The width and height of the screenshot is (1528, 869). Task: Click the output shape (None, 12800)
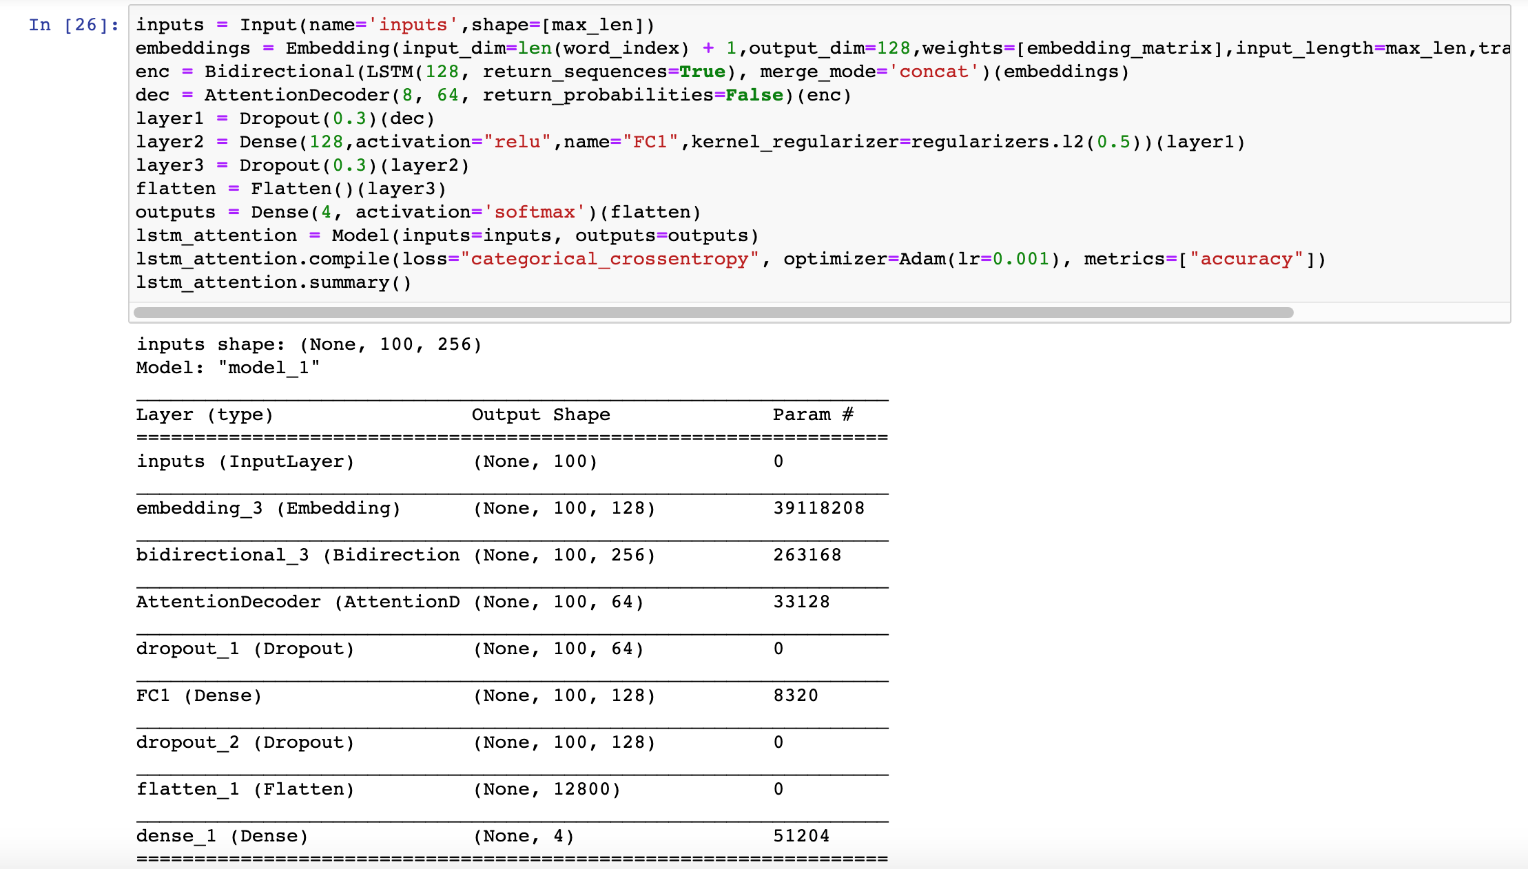tap(547, 789)
